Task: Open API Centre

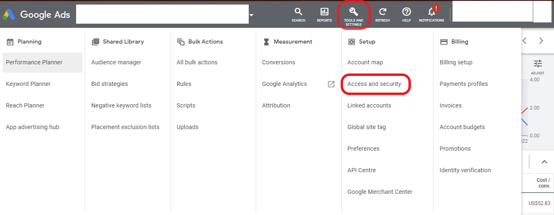Action: 361,170
